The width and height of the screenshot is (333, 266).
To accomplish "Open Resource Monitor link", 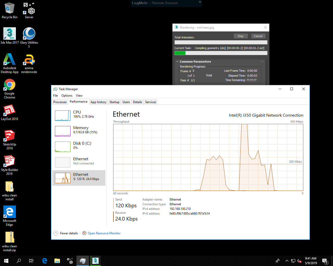I will pyautogui.click(x=104, y=233).
